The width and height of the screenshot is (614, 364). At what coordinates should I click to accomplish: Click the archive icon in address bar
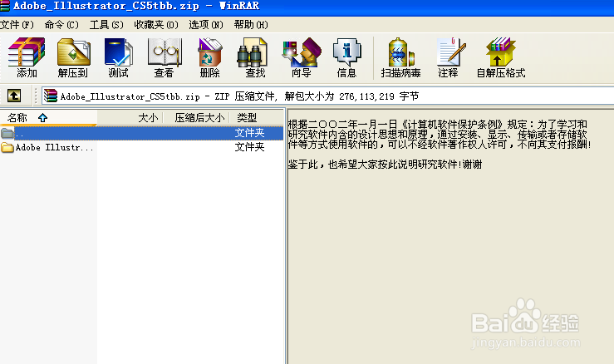tap(51, 96)
